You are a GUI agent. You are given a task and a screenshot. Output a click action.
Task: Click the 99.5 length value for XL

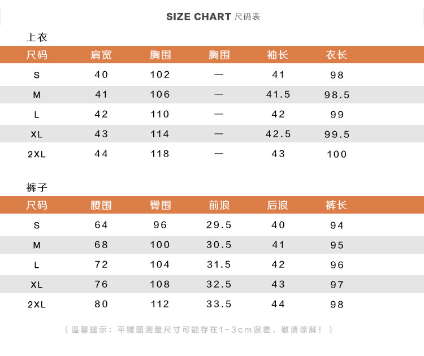(x=337, y=134)
